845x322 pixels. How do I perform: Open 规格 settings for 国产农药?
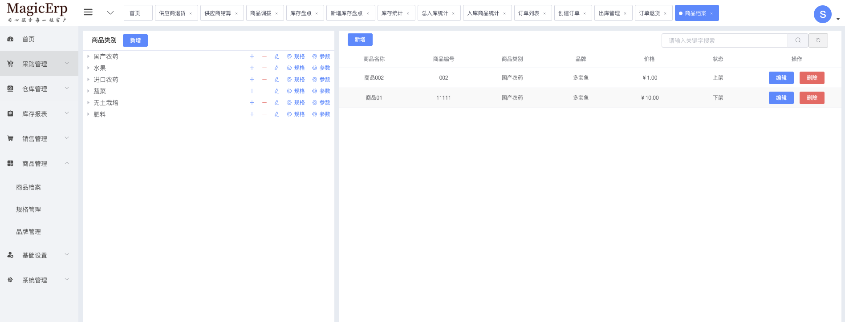(296, 56)
